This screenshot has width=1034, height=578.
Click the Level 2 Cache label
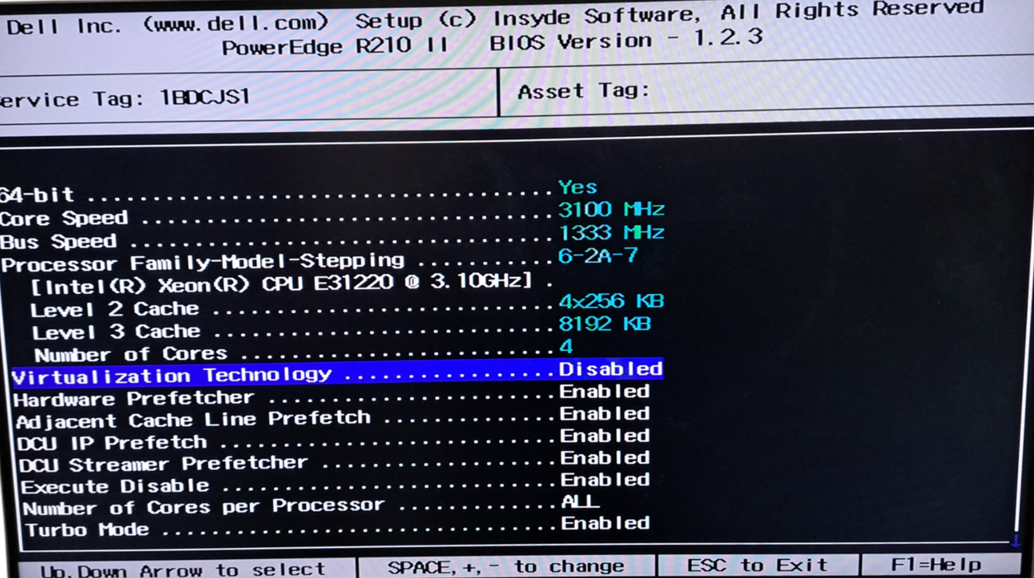coord(115,310)
